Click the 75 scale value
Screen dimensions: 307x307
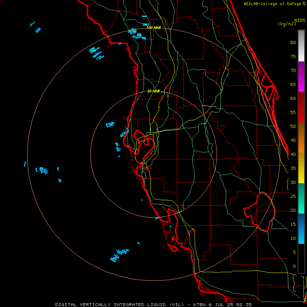point(293,56)
